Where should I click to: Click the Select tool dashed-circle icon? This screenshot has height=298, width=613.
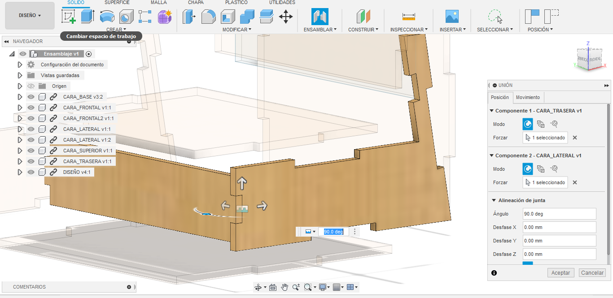click(x=495, y=17)
